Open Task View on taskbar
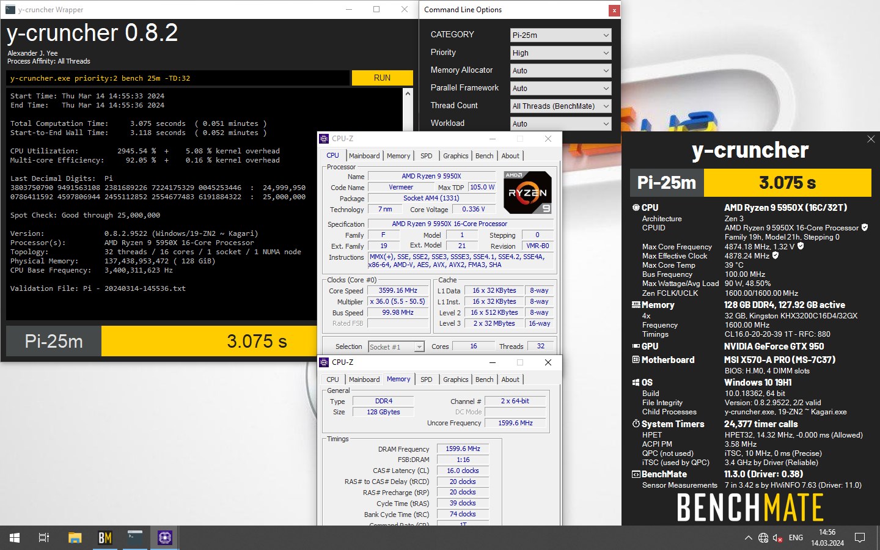The image size is (880, 550). pyautogui.click(x=44, y=538)
